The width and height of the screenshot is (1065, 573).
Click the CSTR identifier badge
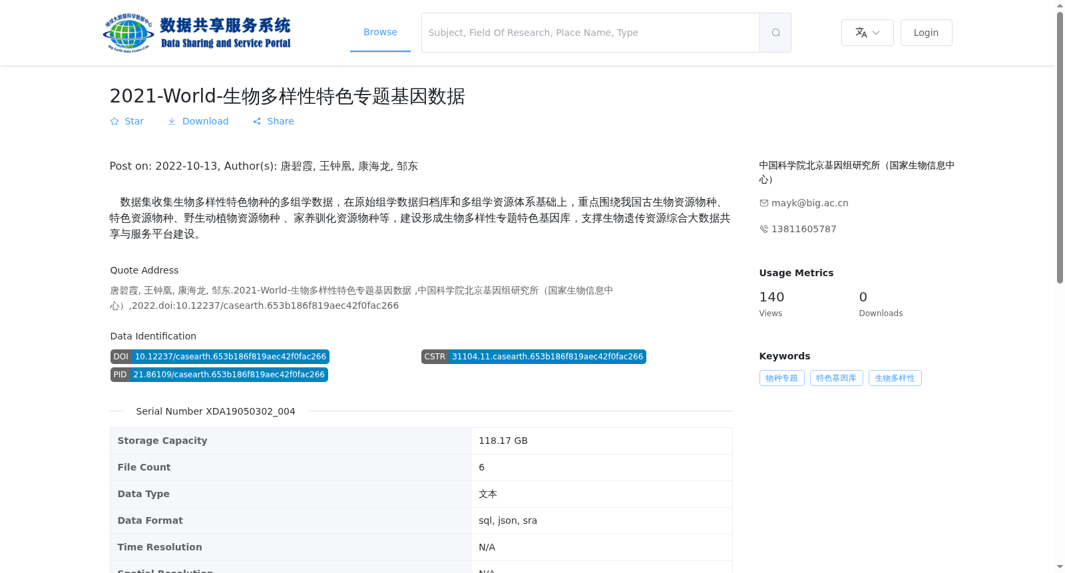click(x=534, y=357)
